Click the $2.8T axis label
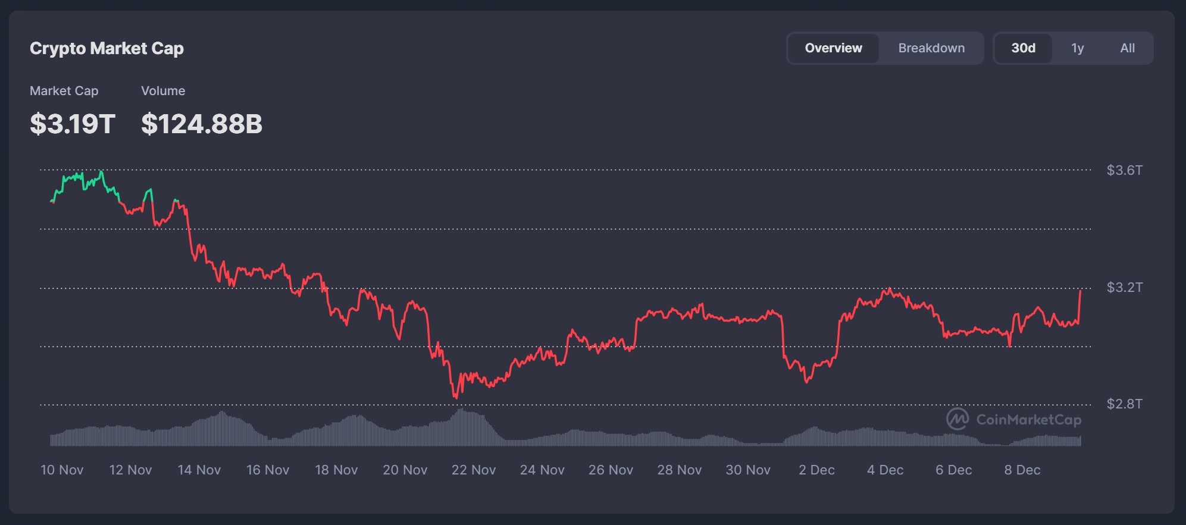The image size is (1186, 525). coord(1124,404)
